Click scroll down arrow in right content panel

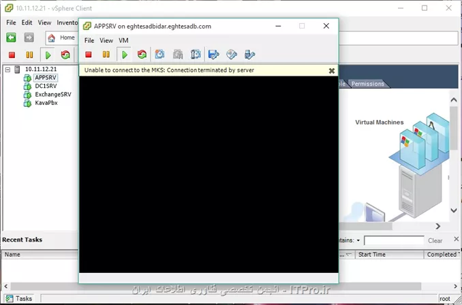pos(454,210)
